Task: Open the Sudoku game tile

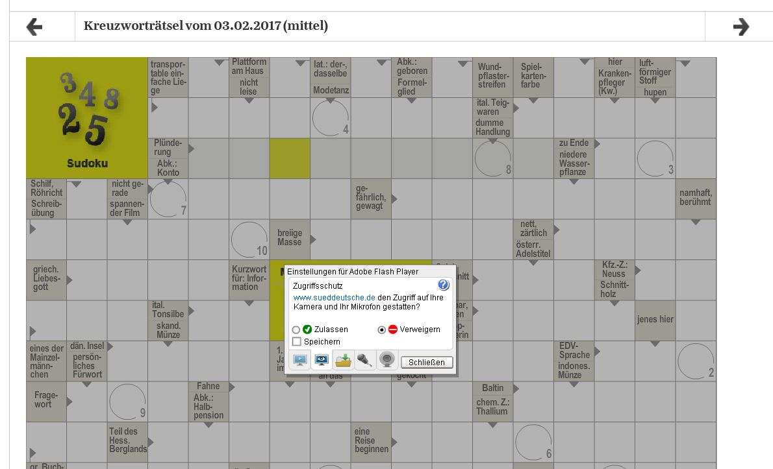Action: (87, 117)
